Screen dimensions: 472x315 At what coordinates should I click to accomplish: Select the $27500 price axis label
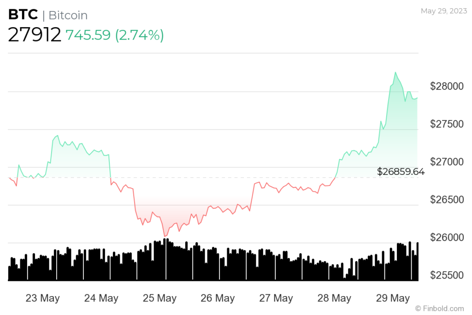447,125
